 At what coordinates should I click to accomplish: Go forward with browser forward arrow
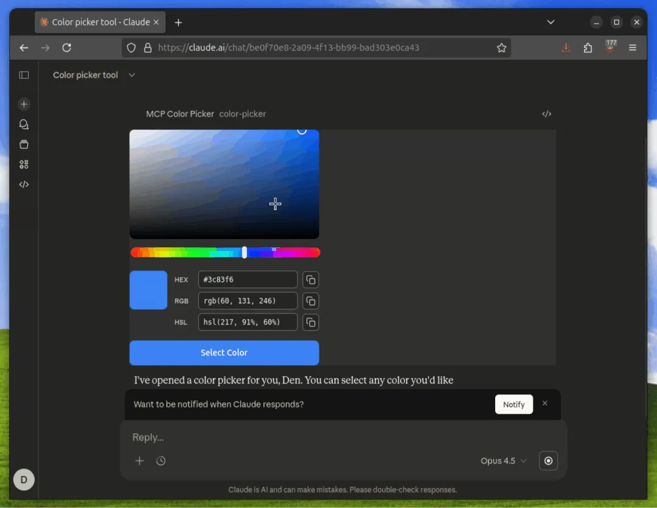point(45,48)
